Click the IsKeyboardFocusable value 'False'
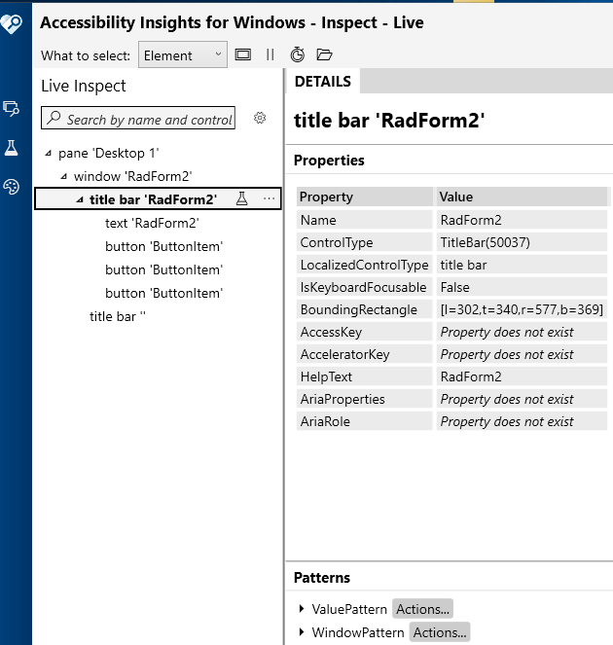The width and height of the screenshot is (613, 645). [522, 287]
